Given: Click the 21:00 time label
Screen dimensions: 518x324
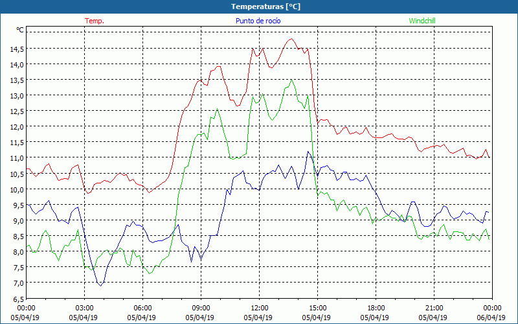Looking at the screenshot, I should (x=434, y=308).
